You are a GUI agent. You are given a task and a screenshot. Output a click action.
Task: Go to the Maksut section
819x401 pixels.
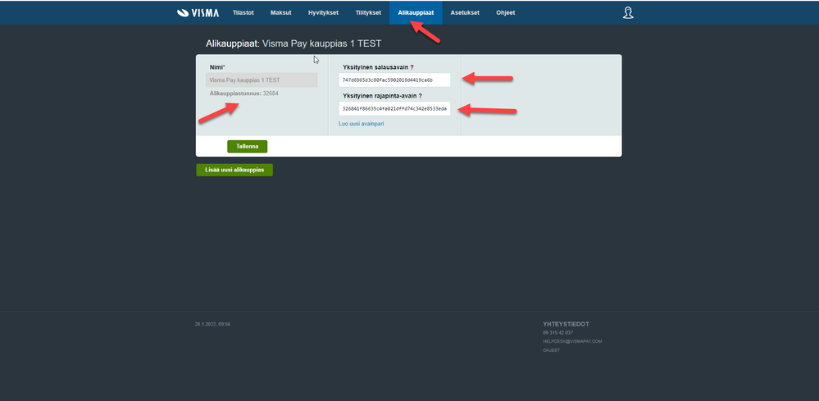click(281, 12)
